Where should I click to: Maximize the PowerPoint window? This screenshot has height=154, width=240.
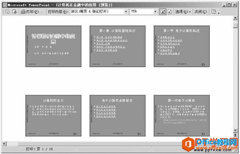(229, 5)
